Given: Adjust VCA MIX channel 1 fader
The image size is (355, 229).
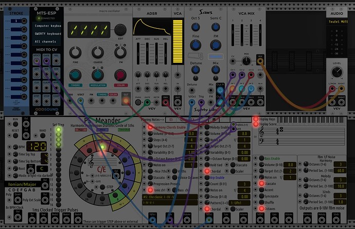Looking at the screenshot, I should pyautogui.click(x=233, y=35).
